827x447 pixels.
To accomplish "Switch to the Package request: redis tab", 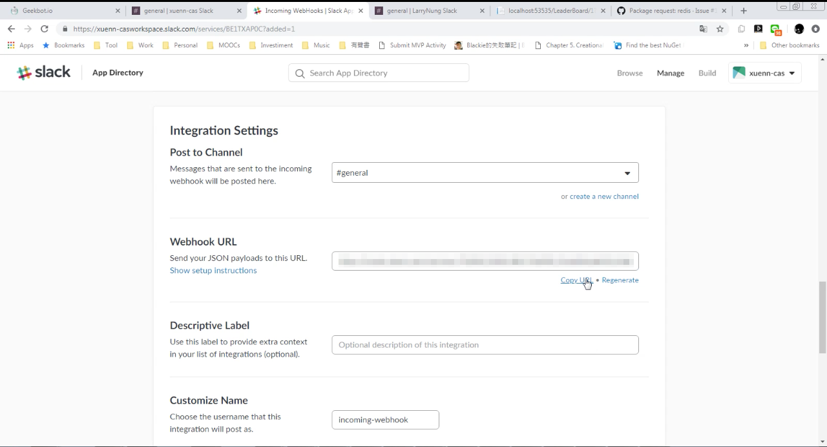I will point(671,11).
